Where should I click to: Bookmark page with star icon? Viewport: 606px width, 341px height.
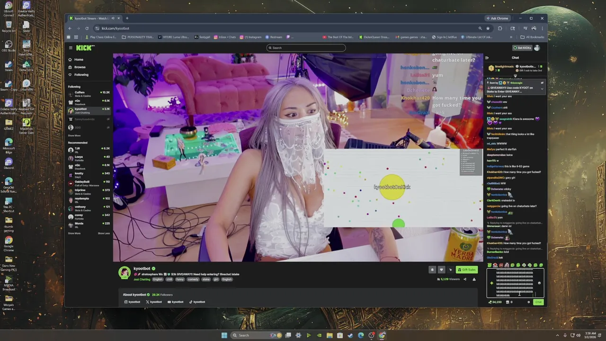point(488,28)
